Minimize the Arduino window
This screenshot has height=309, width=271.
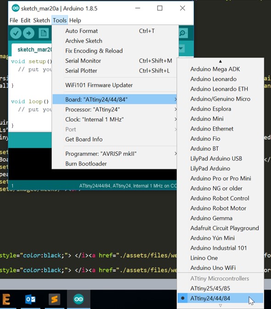coord(138,8)
